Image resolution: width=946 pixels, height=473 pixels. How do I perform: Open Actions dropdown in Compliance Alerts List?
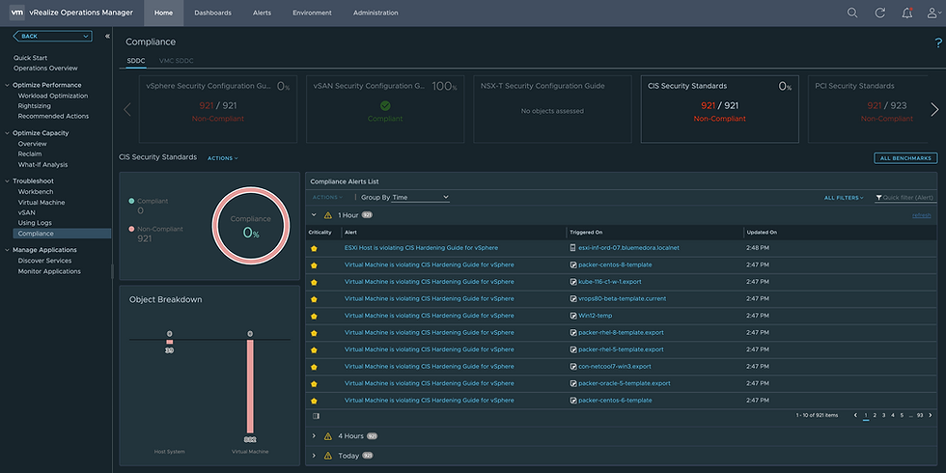[x=327, y=197]
